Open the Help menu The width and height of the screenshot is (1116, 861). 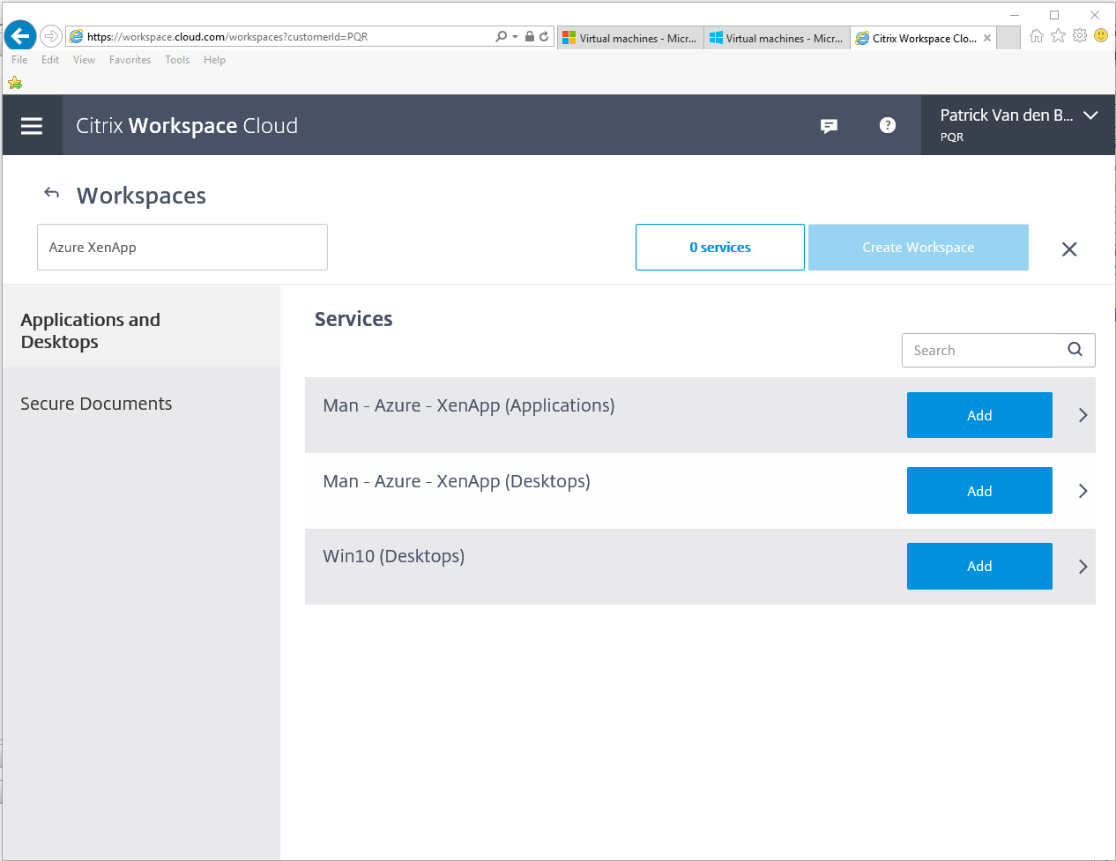coord(214,60)
